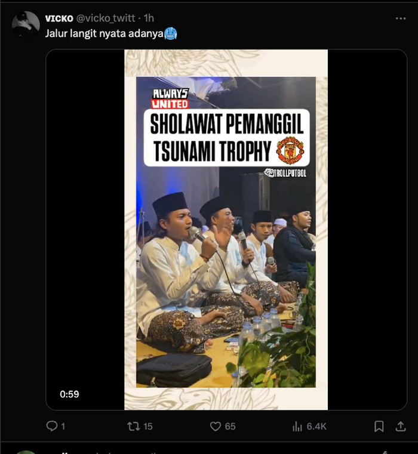The height and width of the screenshot is (454, 418).
Task: Bookmark this tweet
Action: [379, 426]
